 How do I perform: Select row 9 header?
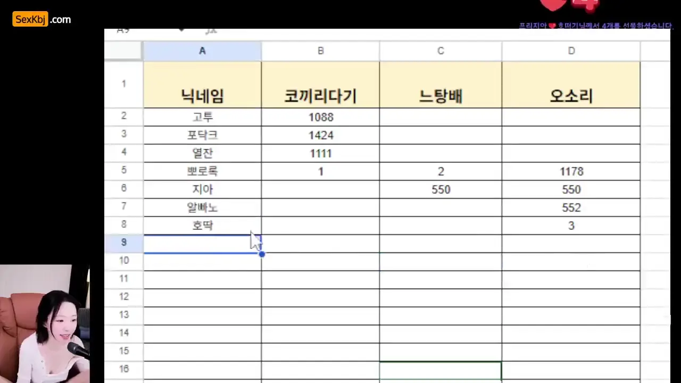[123, 243]
